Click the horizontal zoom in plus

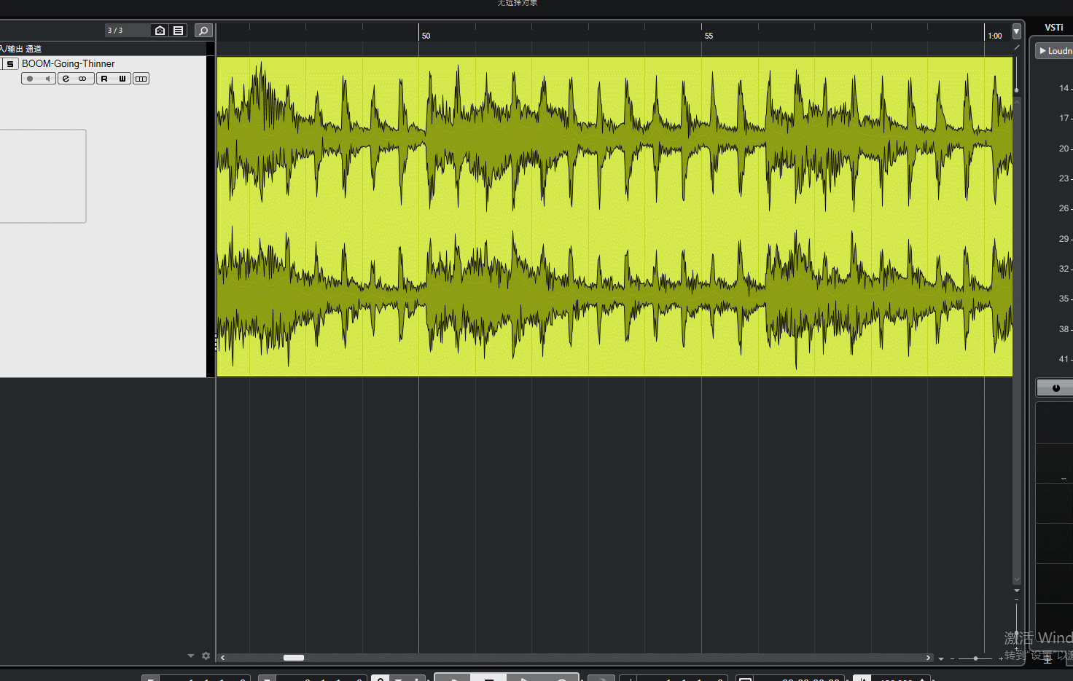tap(1001, 658)
